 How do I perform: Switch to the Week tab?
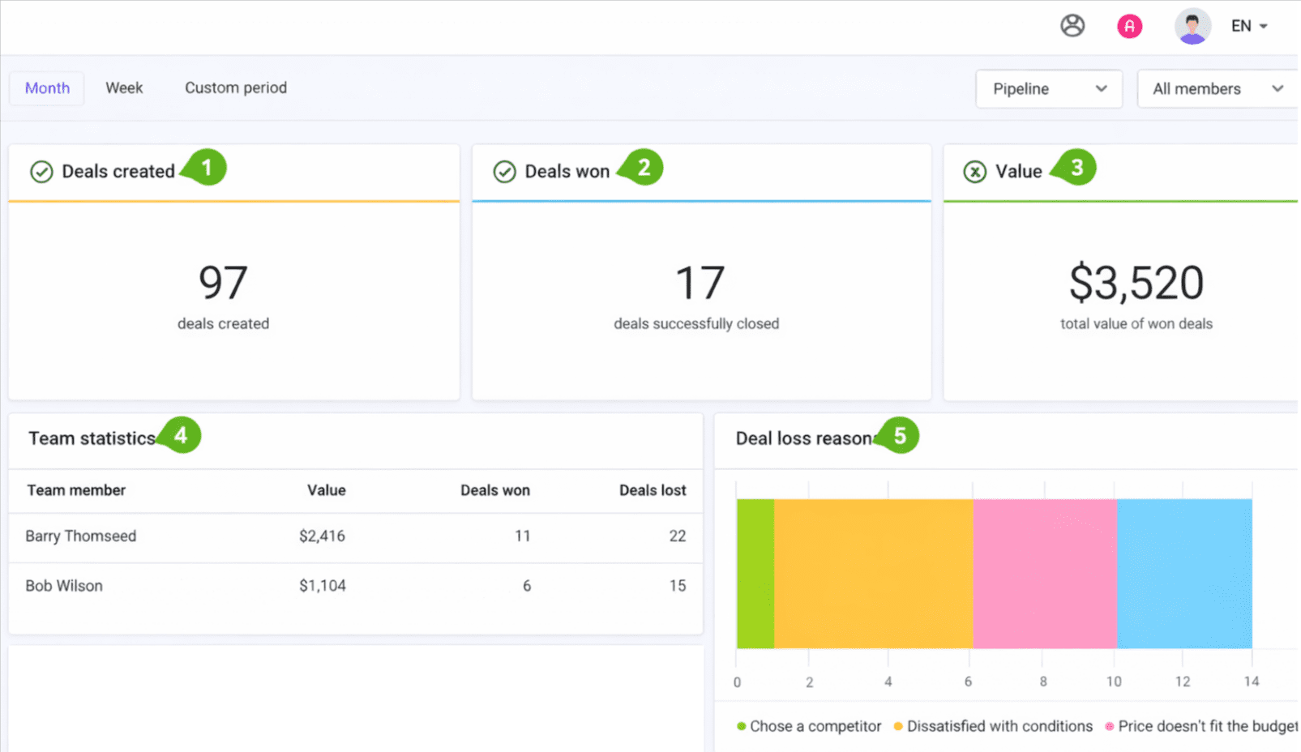point(124,88)
